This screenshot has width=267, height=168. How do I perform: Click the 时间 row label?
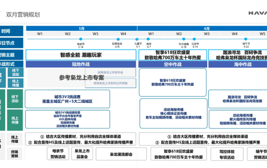(12, 31)
